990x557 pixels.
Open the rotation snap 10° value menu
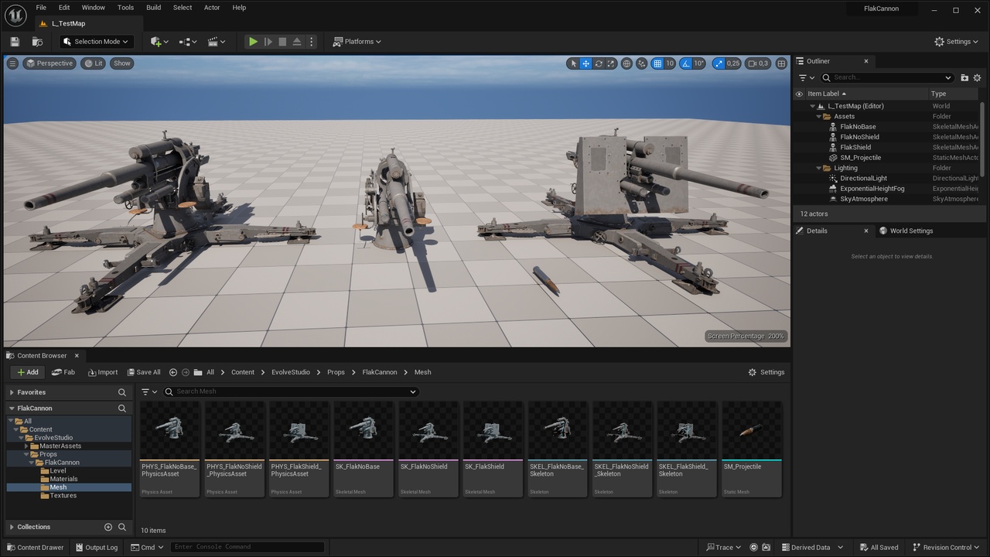coord(698,63)
